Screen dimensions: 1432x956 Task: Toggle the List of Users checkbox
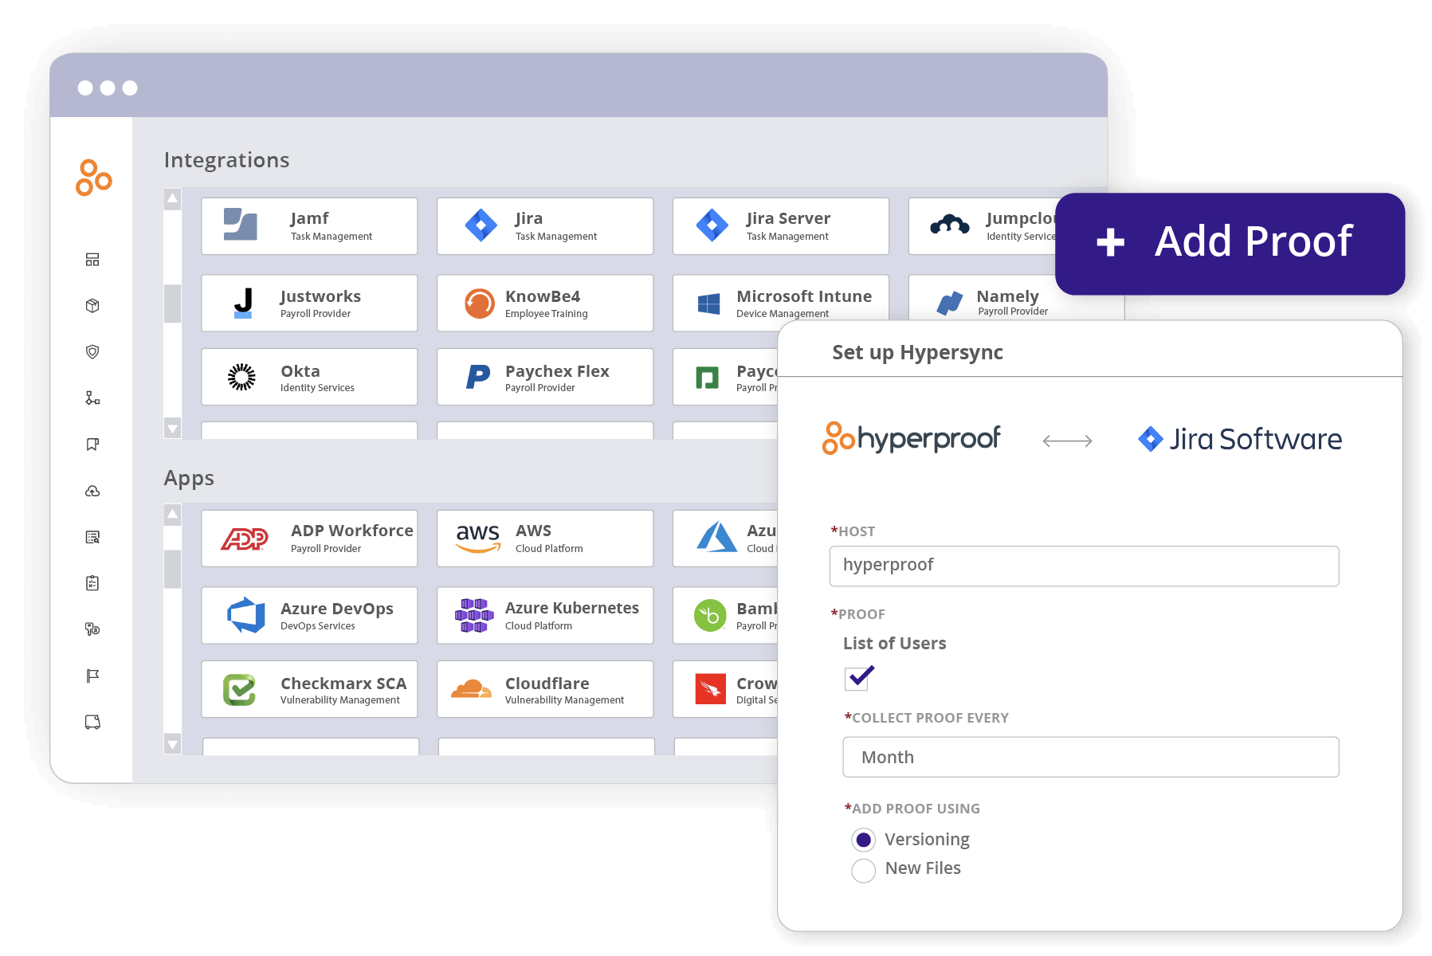tap(857, 679)
